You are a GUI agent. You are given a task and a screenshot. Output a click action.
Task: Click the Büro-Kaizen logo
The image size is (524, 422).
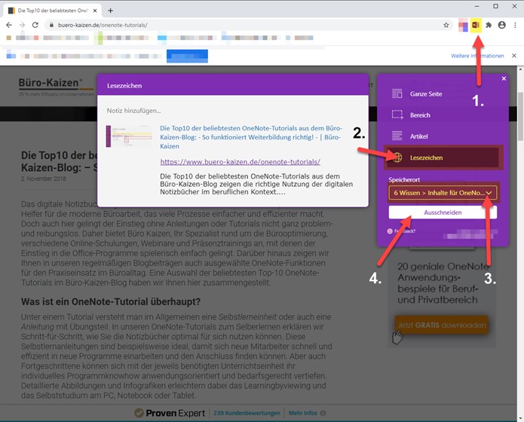pos(56,86)
